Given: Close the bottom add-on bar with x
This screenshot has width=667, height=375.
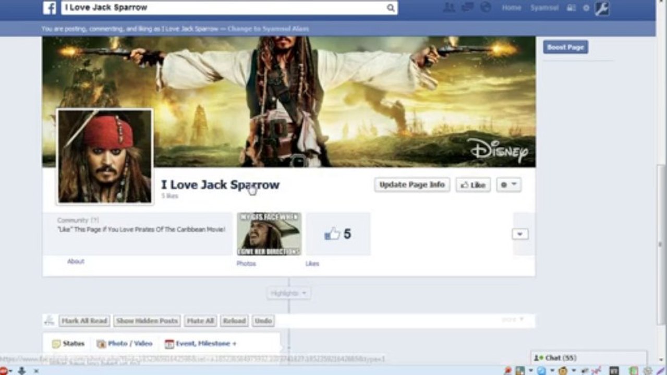Looking at the screenshot, I should point(36,371).
